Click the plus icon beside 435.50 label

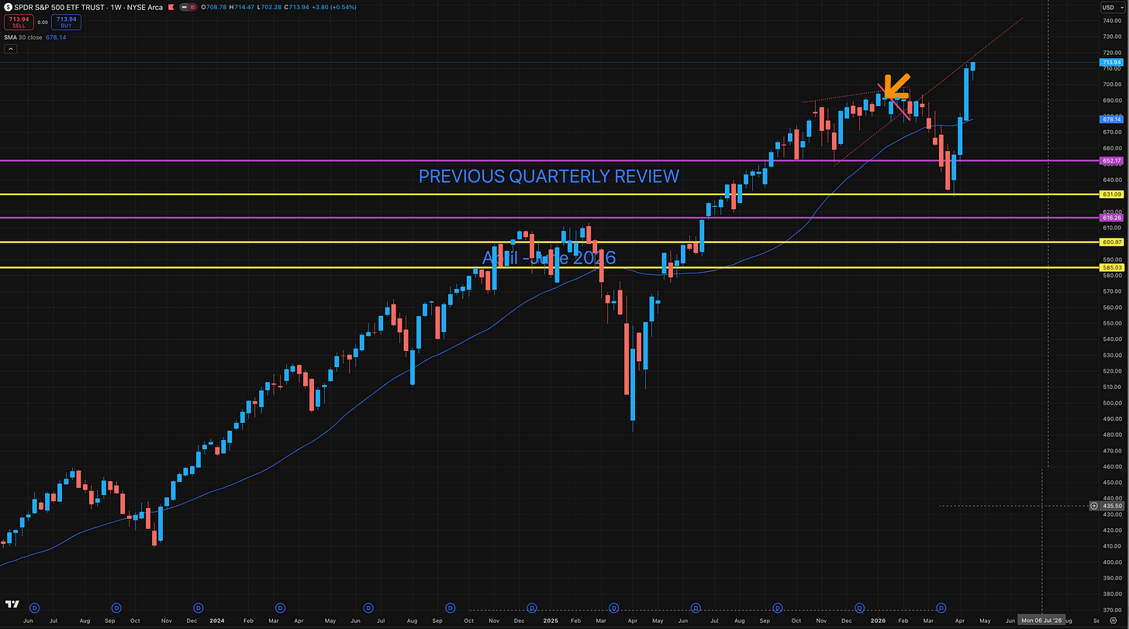point(1094,506)
